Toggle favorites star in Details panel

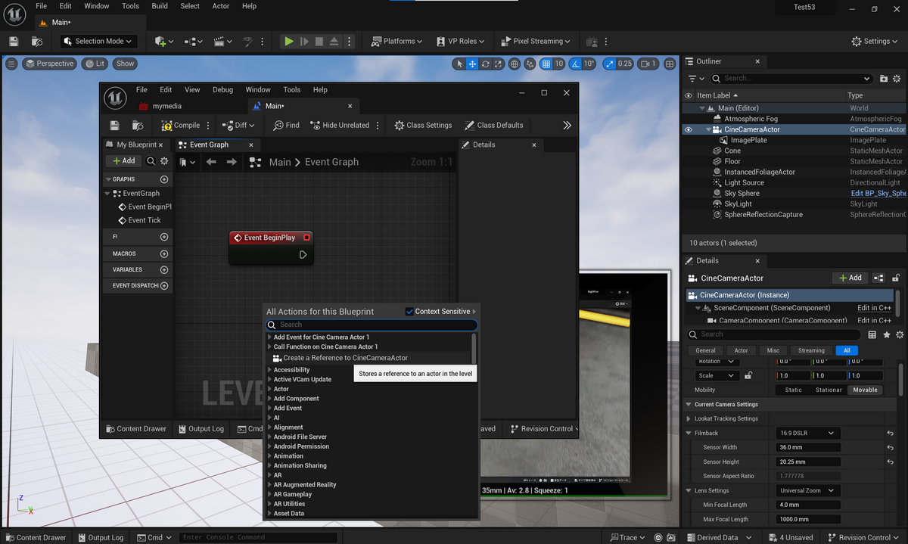(x=887, y=334)
